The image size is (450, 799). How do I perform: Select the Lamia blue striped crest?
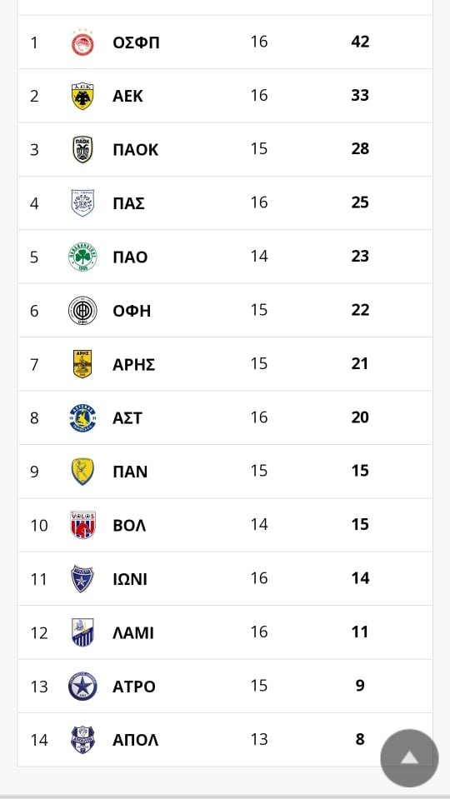(x=82, y=632)
